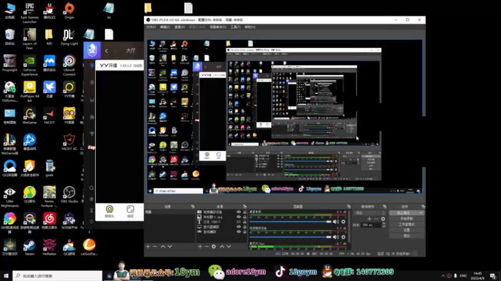
Task: Toggle visibility of the png image source
Action: coord(239,217)
